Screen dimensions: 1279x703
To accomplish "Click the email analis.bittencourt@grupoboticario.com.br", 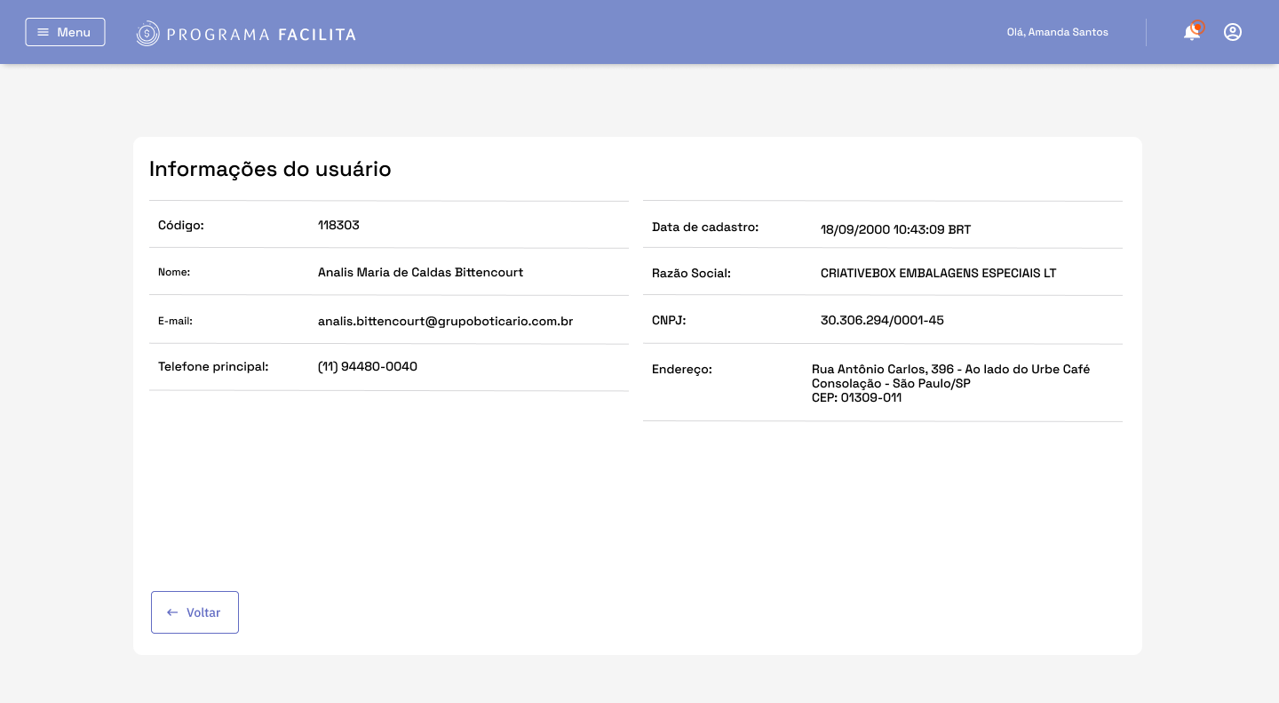I will point(445,321).
